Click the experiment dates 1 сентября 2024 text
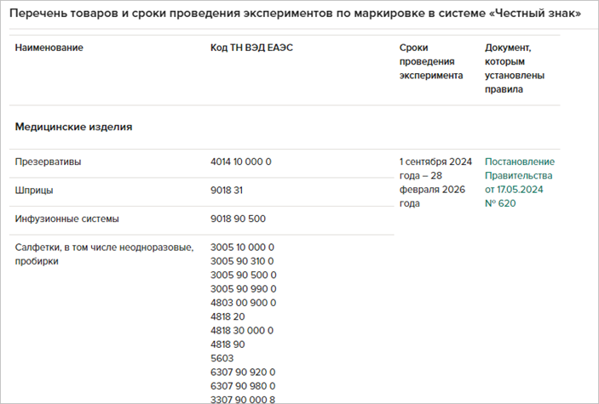 point(435,162)
